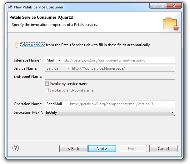The width and height of the screenshot is (190, 164).
Task: Click the title bar text New Petals Service Consumer
Action: click(39, 7)
